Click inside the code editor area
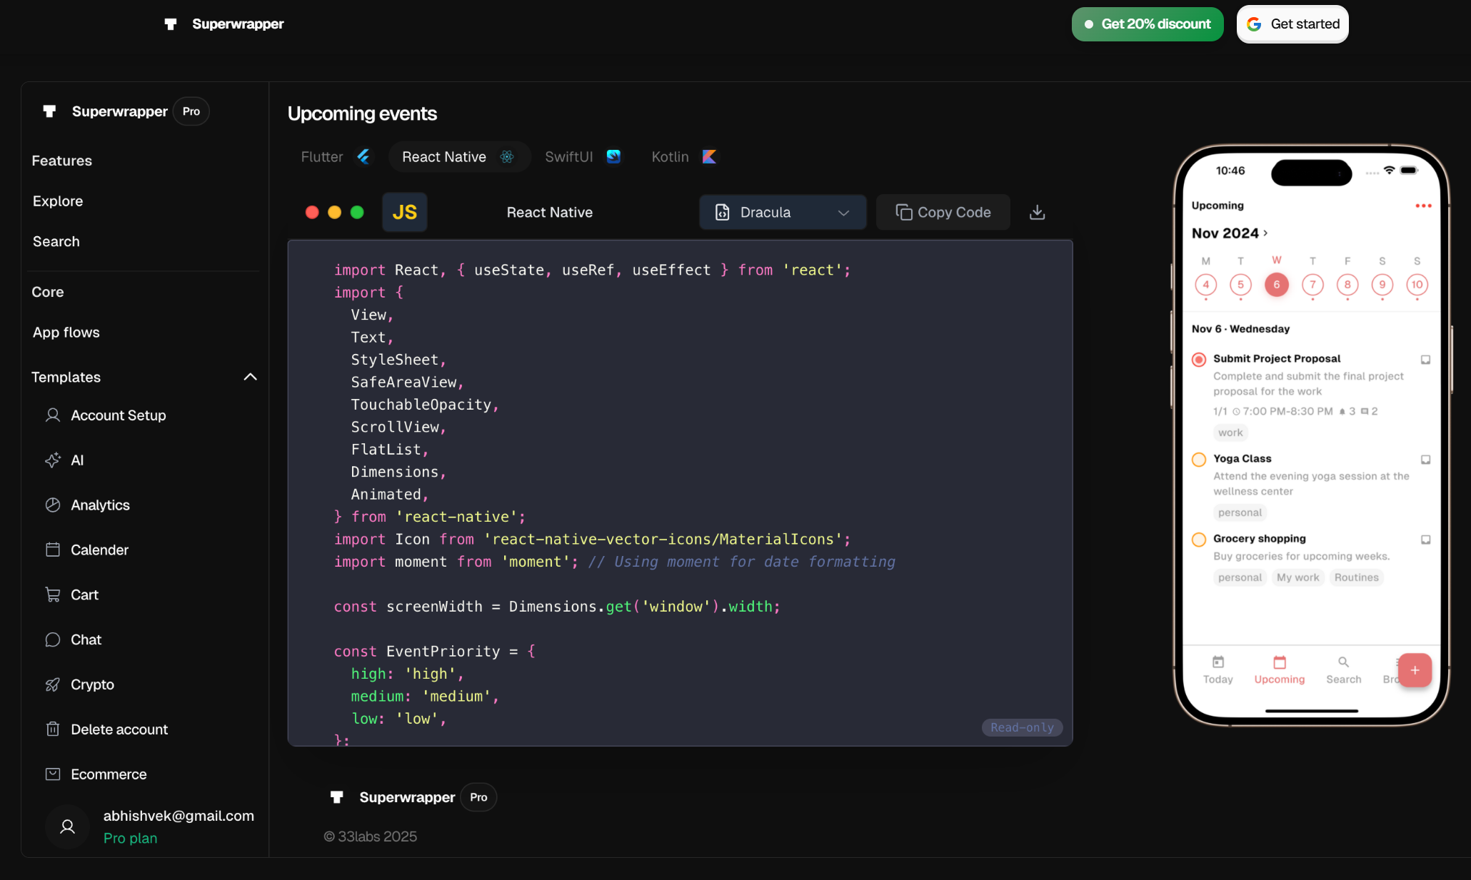The height and width of the screenshot is (880, 1471). [680, 492]
